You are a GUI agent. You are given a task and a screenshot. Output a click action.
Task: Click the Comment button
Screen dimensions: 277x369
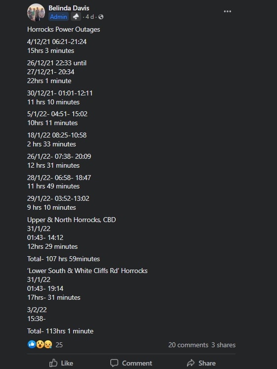(x=131, y=363)
